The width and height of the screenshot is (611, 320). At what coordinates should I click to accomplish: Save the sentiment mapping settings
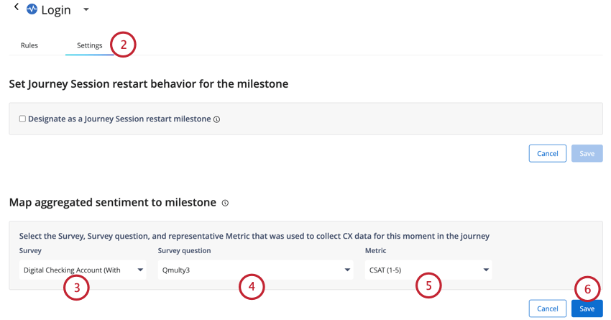[587, 308]
